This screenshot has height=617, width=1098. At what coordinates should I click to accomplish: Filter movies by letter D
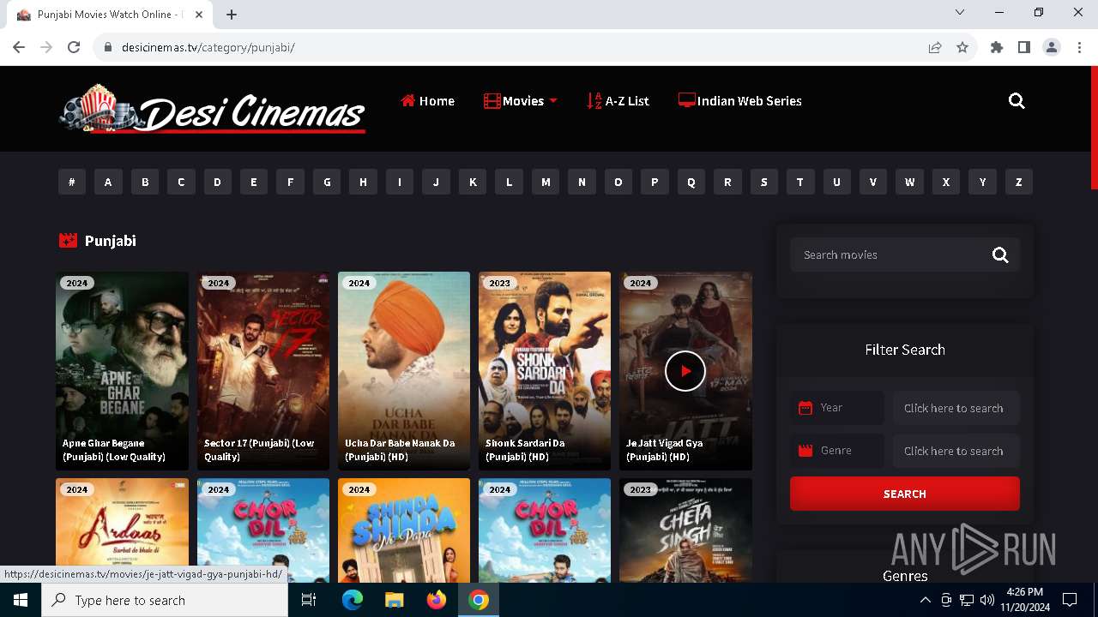217,182
